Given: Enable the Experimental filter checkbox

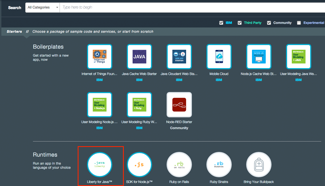Looking at the screenshot, I should pyautogui.click(x=299, y=23).
